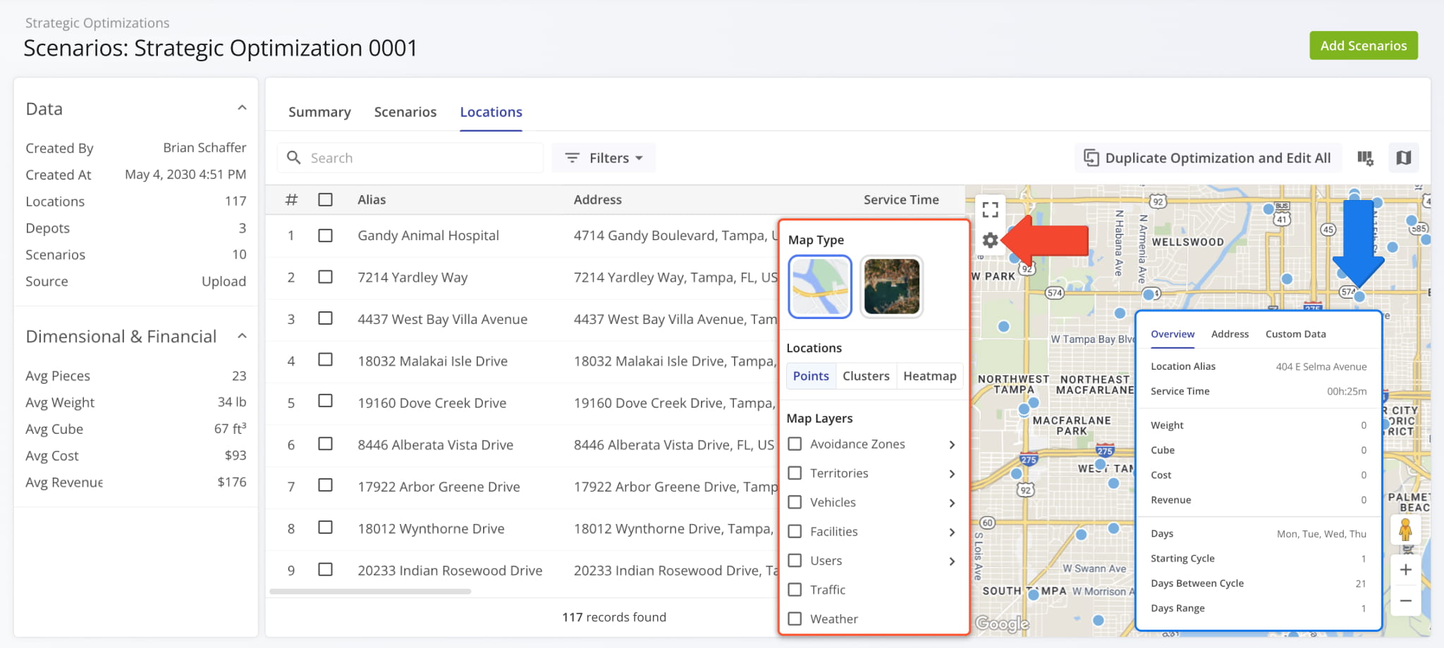Select the satellite map type thumbnail
Screen dimensions: 1444x648
coord(891,287)
